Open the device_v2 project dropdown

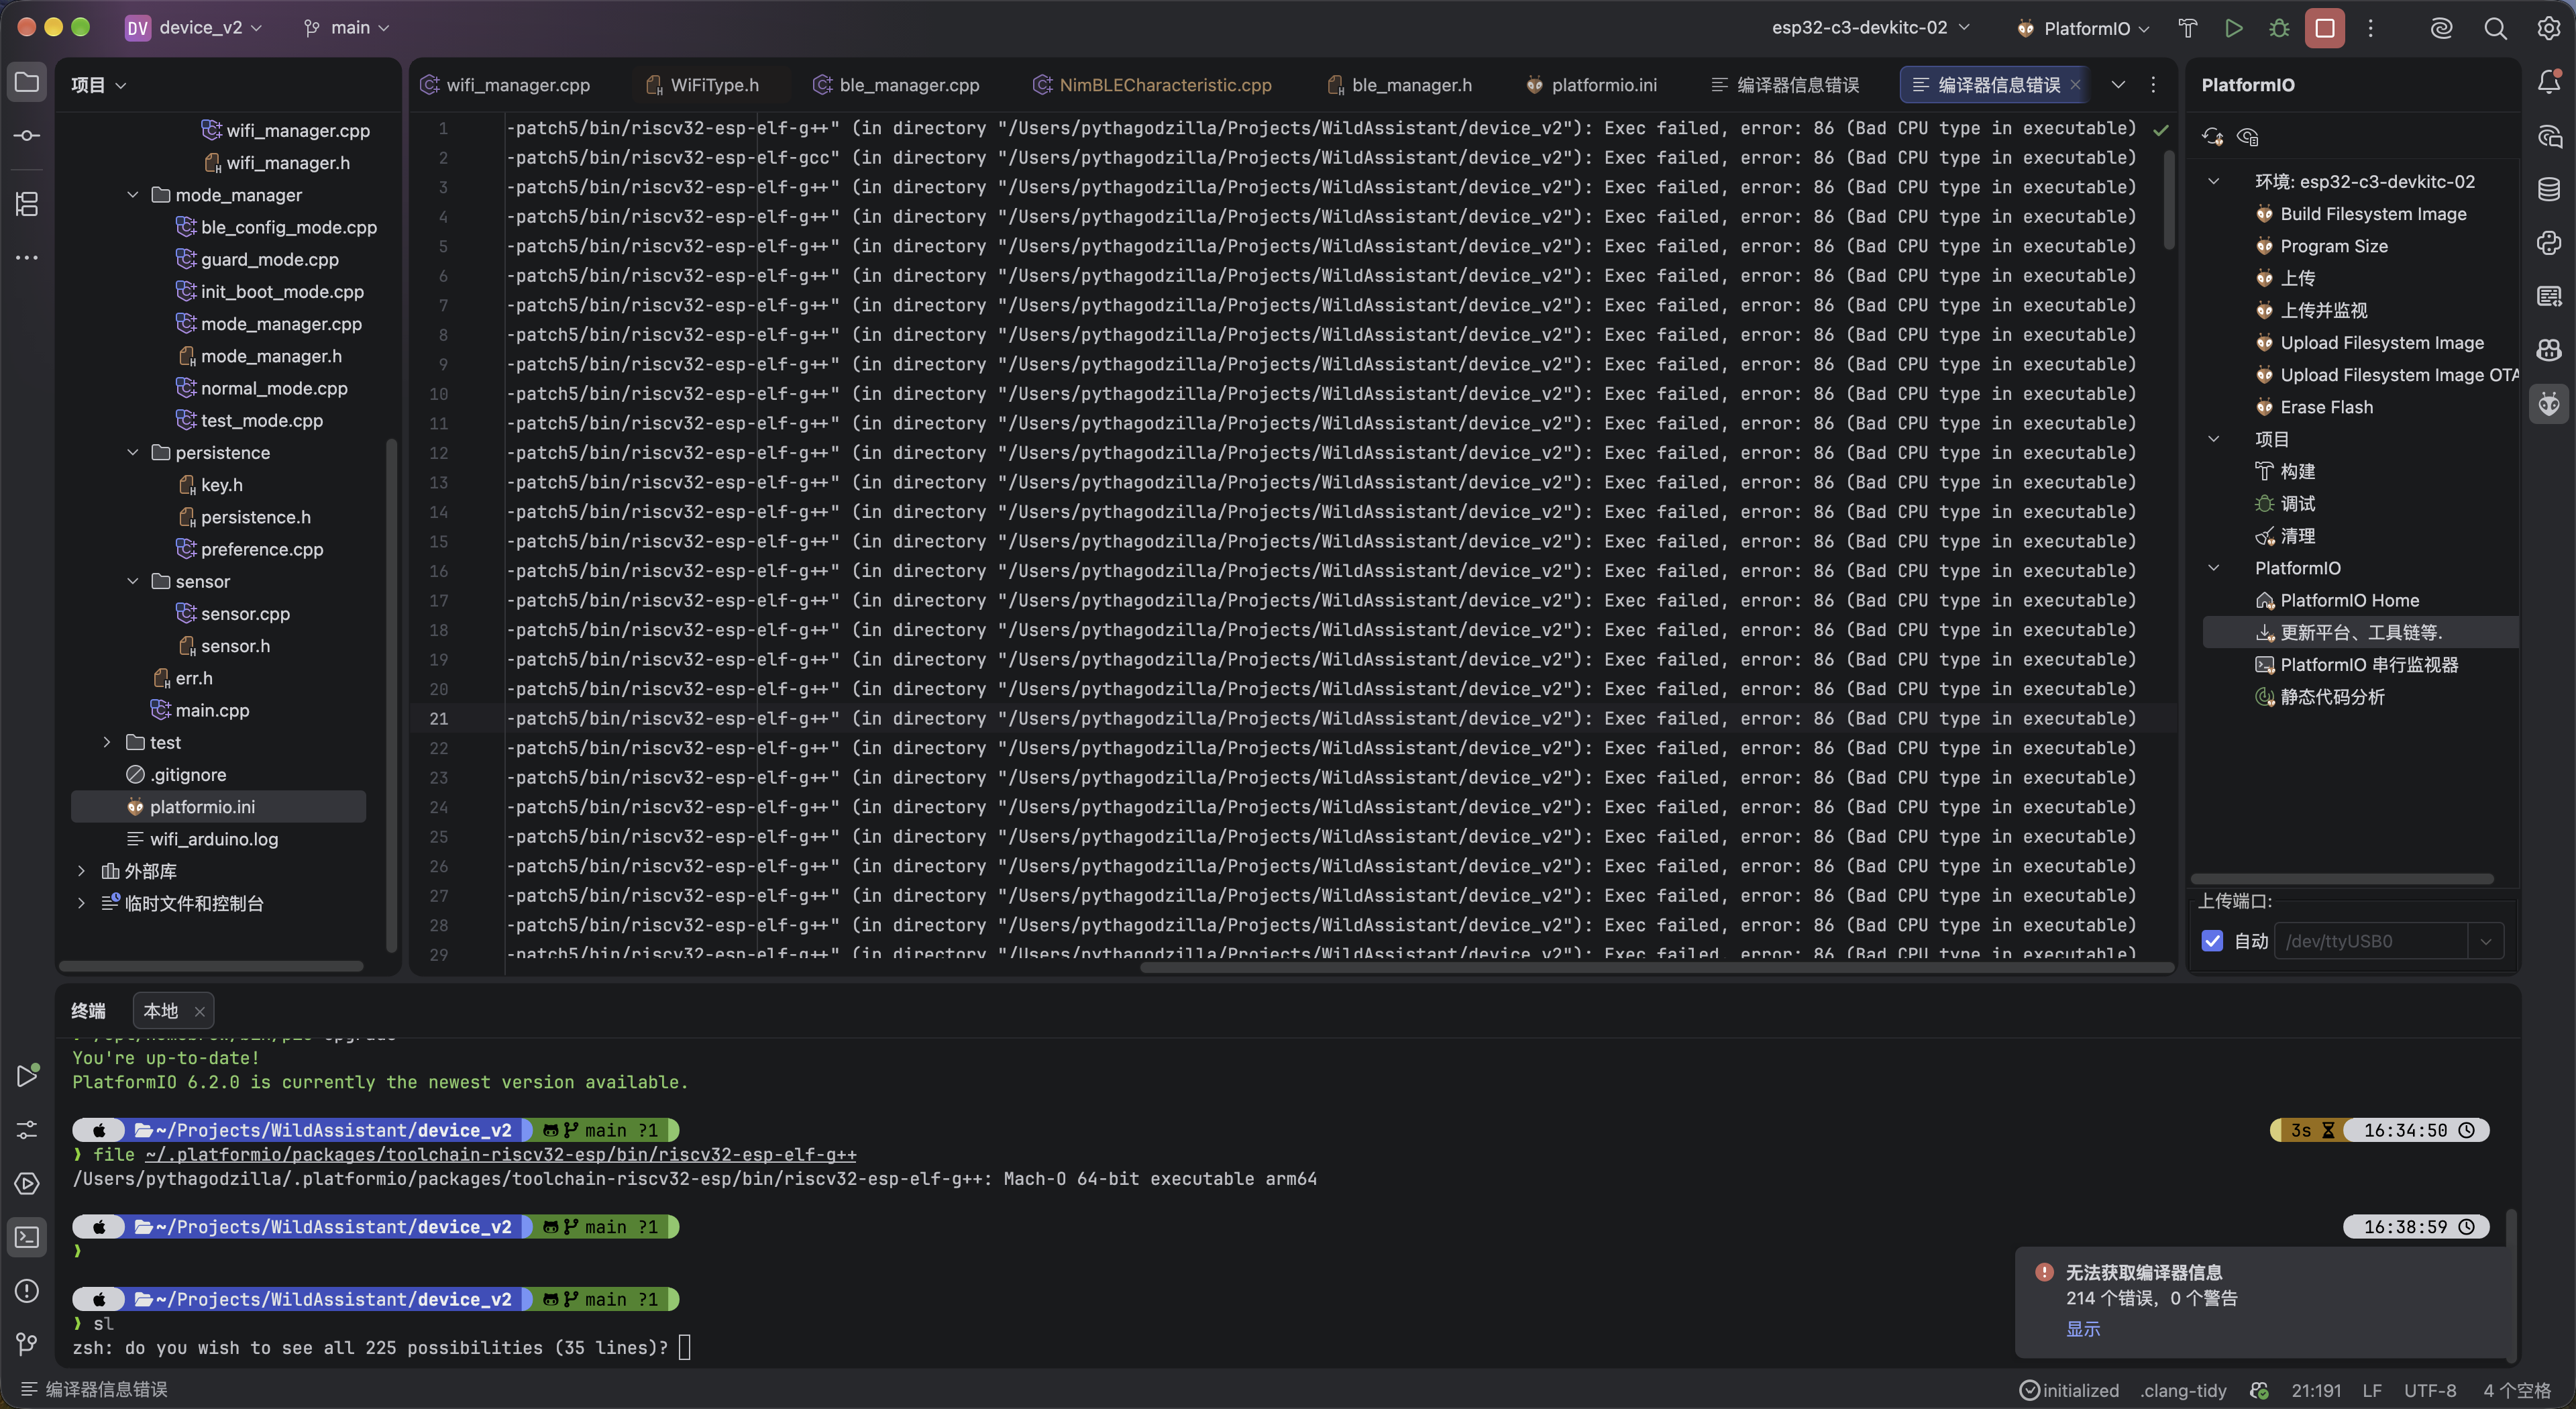(x=194, y=28)
